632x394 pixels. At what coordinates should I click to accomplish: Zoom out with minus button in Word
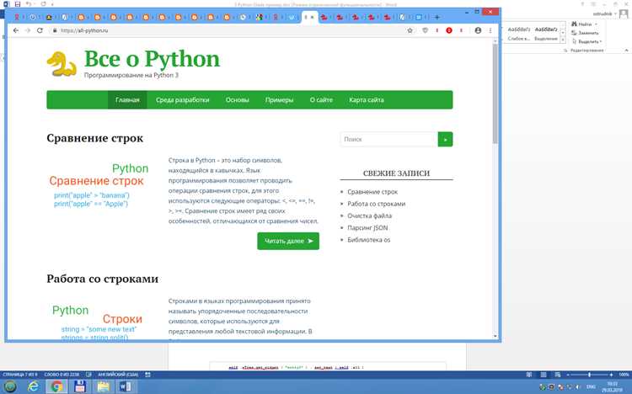point(568,375)
